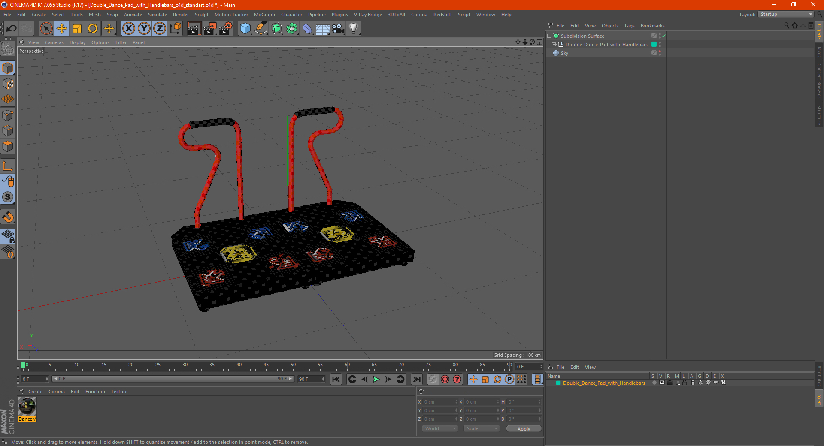Select the Sky object
This screenshot has width=824, height=446.
coord(564,53)
